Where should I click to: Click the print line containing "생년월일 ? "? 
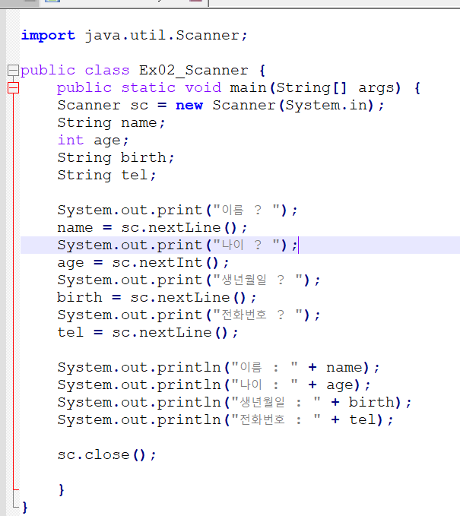coord(189,280)
